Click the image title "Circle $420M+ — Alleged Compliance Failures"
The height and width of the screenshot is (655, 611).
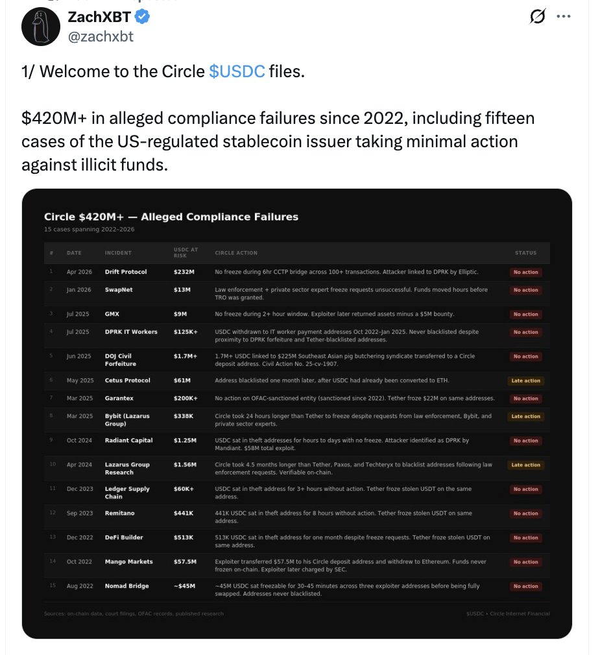coord(171,217)
